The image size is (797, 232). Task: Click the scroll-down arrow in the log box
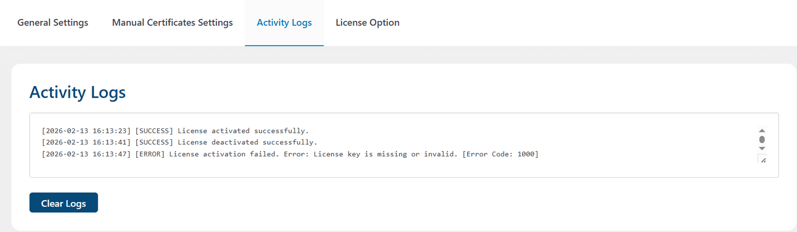pos(762,148)
